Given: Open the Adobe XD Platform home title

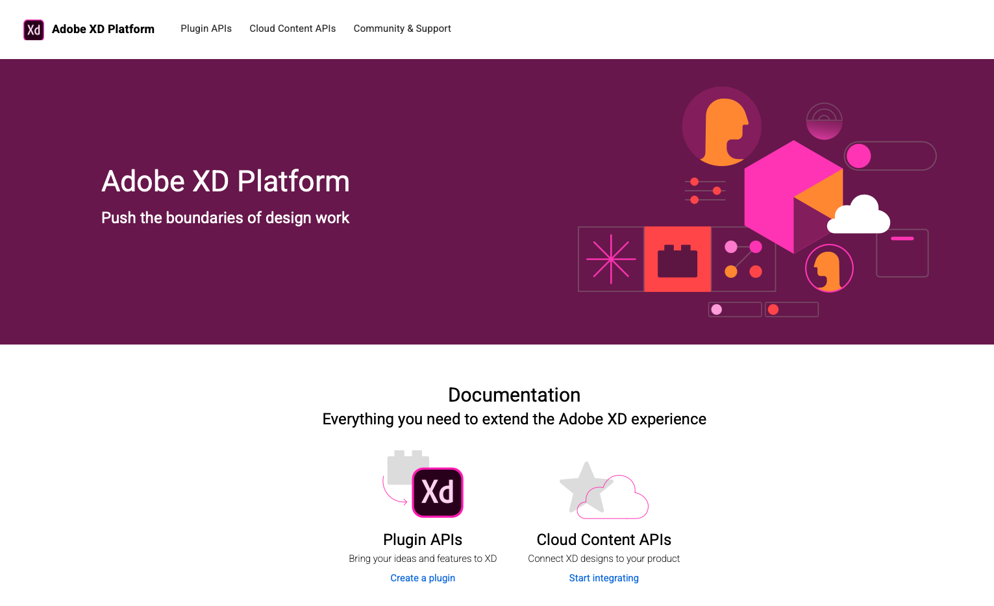Looking at the screenshot, I should click(103, 29).
